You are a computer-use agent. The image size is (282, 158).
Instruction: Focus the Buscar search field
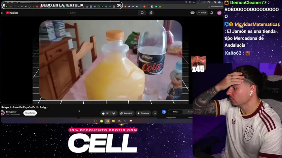click(103, 13)
